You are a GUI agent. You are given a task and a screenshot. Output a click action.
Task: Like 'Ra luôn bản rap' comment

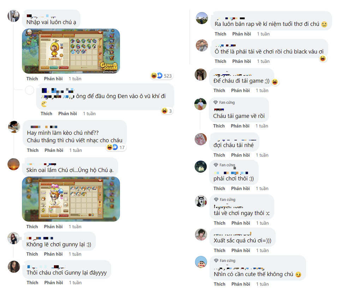coord(220,34)
